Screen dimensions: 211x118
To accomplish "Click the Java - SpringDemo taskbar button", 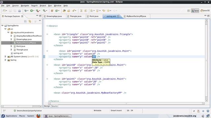I will [x=58, y=116].
